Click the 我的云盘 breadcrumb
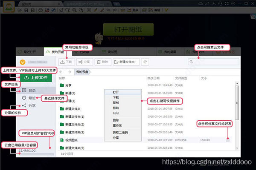The width and height of the screenshot is (256, 170). 82,72
